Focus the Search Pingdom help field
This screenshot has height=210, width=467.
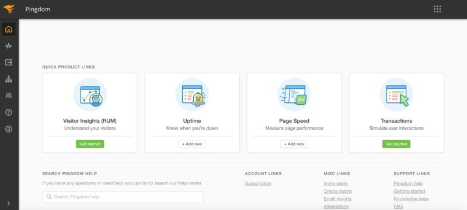123,197
